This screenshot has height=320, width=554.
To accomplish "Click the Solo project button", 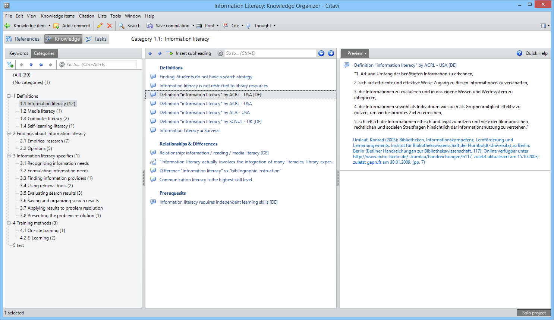I will click(534, 313).
